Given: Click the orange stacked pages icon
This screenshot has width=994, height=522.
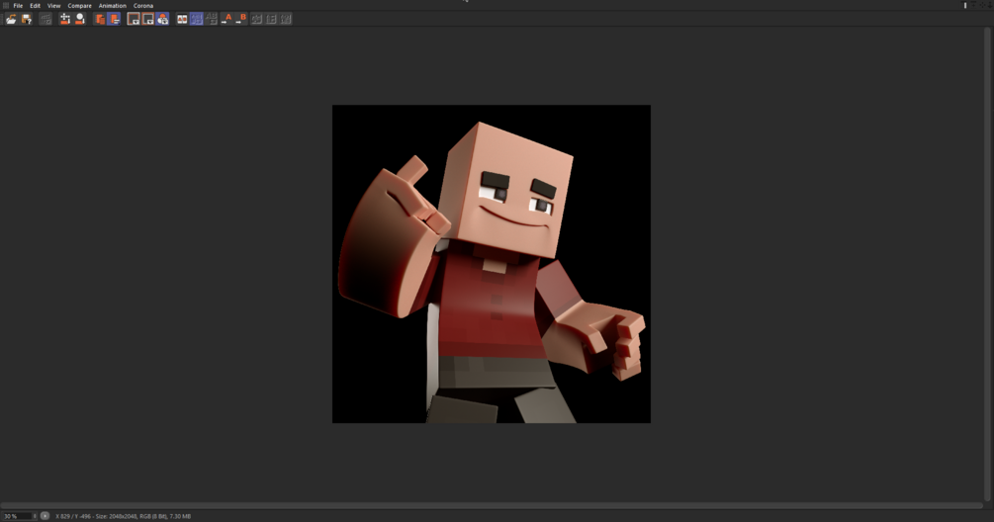Looking at the screenshot, I should (x=100, y=19).
